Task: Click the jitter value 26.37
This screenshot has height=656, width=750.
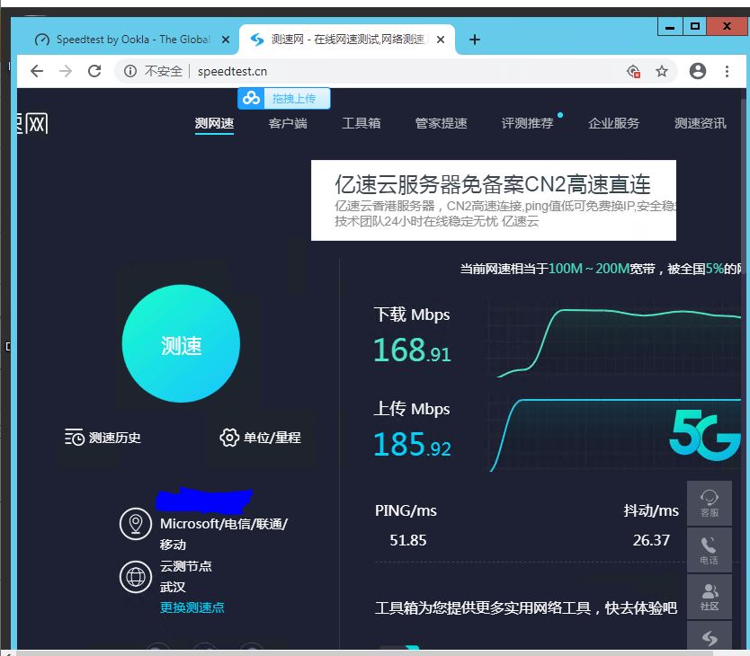Action: [x=651, y=540]
